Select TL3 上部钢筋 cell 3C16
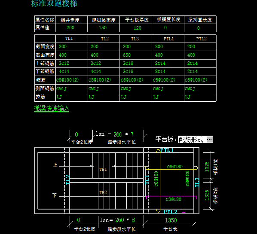257x234 pixels. click(x=128, y=63)
